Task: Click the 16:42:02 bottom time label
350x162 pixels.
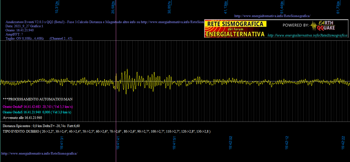Action: (231, 143)
